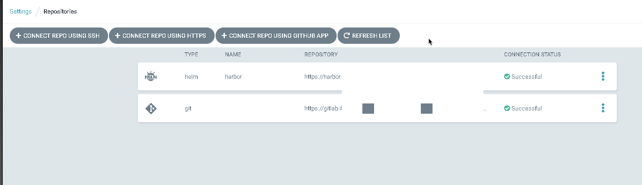
Task: Select the Repositories breadcrumb item
Action: [x=60, y=11]
